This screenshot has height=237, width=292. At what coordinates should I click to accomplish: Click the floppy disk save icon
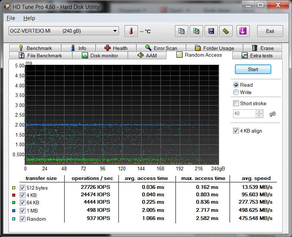tap(211, 31)
